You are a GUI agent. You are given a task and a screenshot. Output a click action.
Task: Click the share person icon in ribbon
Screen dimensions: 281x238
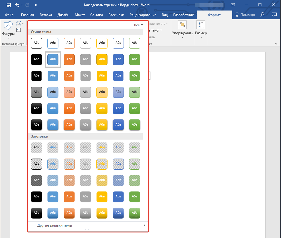click(x=263, y=15)
